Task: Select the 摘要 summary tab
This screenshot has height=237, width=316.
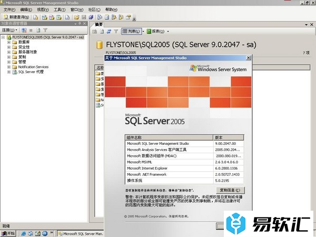Action: (98, 25)
